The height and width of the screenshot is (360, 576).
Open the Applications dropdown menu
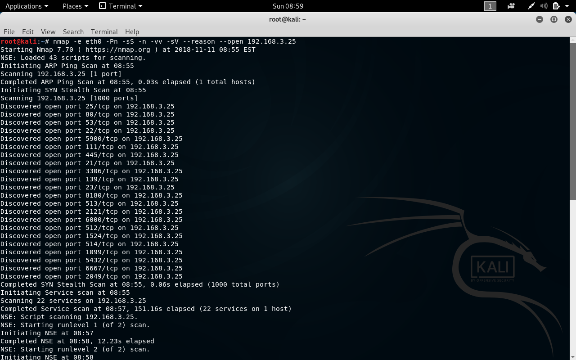(x=27, y=6)
